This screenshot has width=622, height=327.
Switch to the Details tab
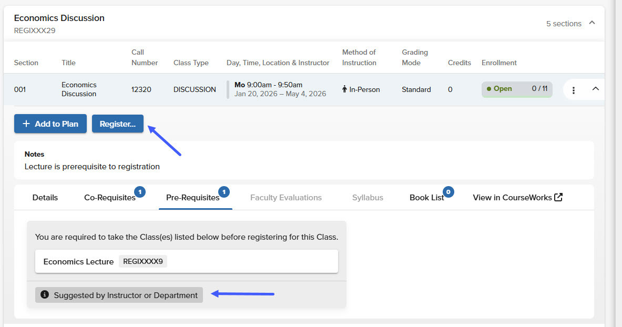45,198
